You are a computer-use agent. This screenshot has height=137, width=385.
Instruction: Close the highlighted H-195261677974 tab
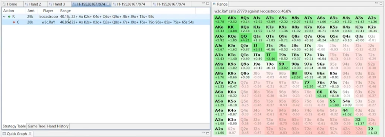click(x=108, y=4)
